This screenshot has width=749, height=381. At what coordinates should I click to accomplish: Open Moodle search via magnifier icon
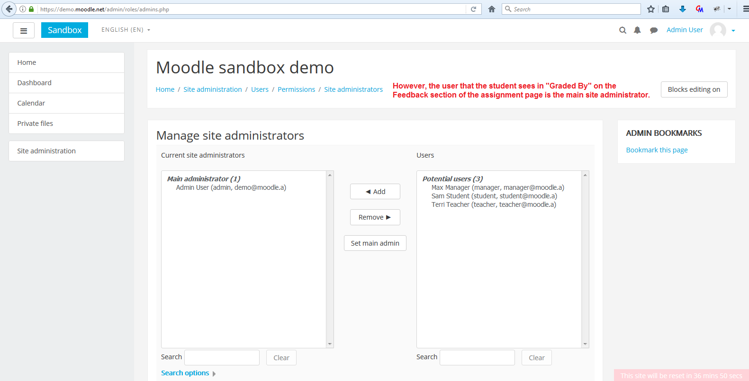click(623, 30)
